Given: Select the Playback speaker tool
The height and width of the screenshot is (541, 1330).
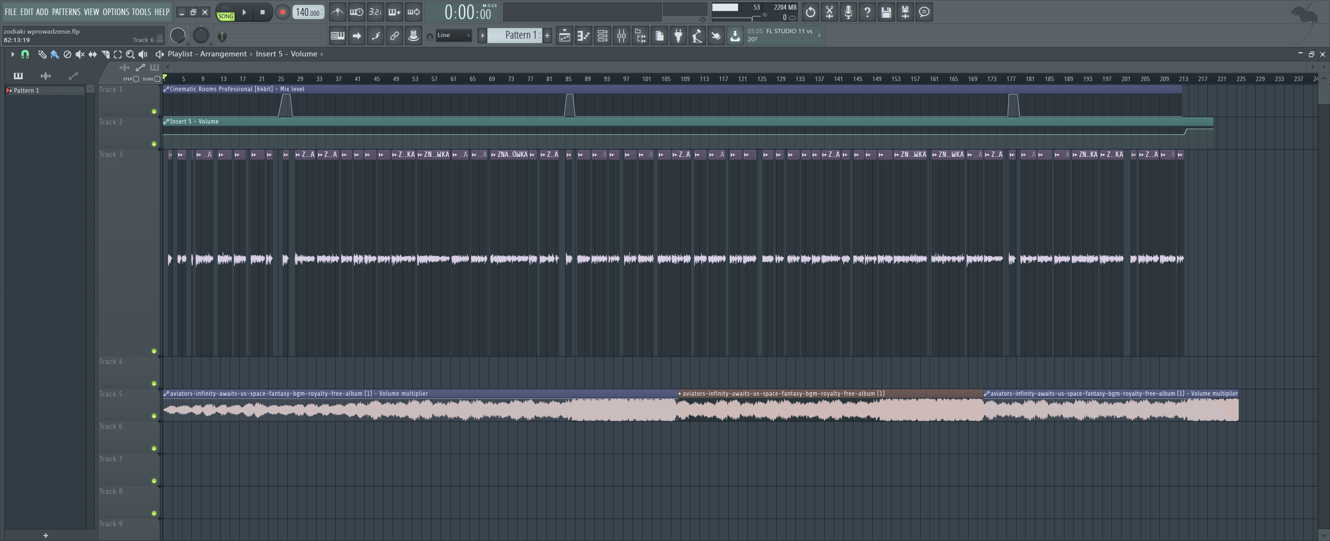Looking at the screenshot, I should click(x=143, y=54).
